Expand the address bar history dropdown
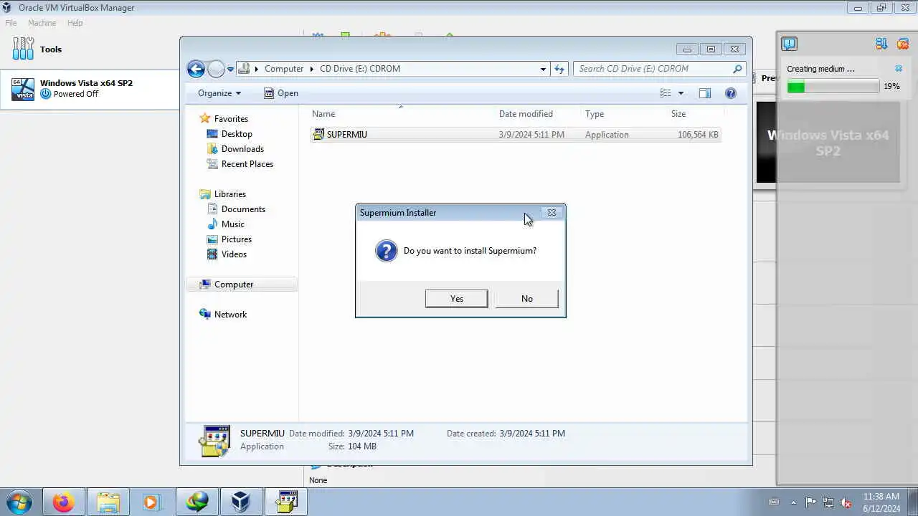The width and height of the screenshot is (918, 516). click(x=543, y=69)
